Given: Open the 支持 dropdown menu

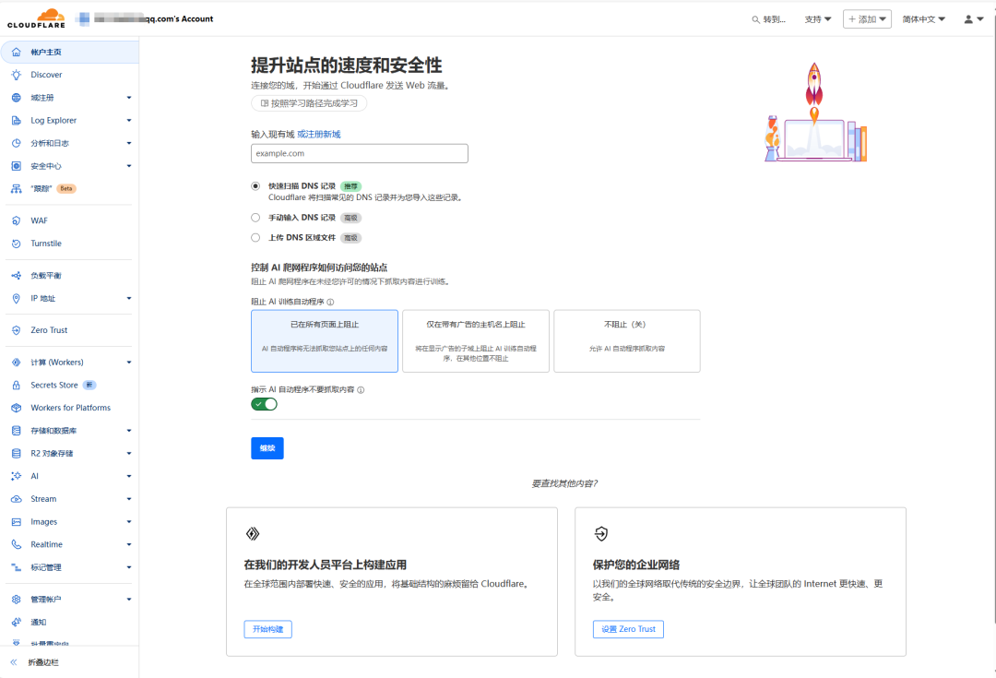Looking at the screenshot, I should (816, 18).
